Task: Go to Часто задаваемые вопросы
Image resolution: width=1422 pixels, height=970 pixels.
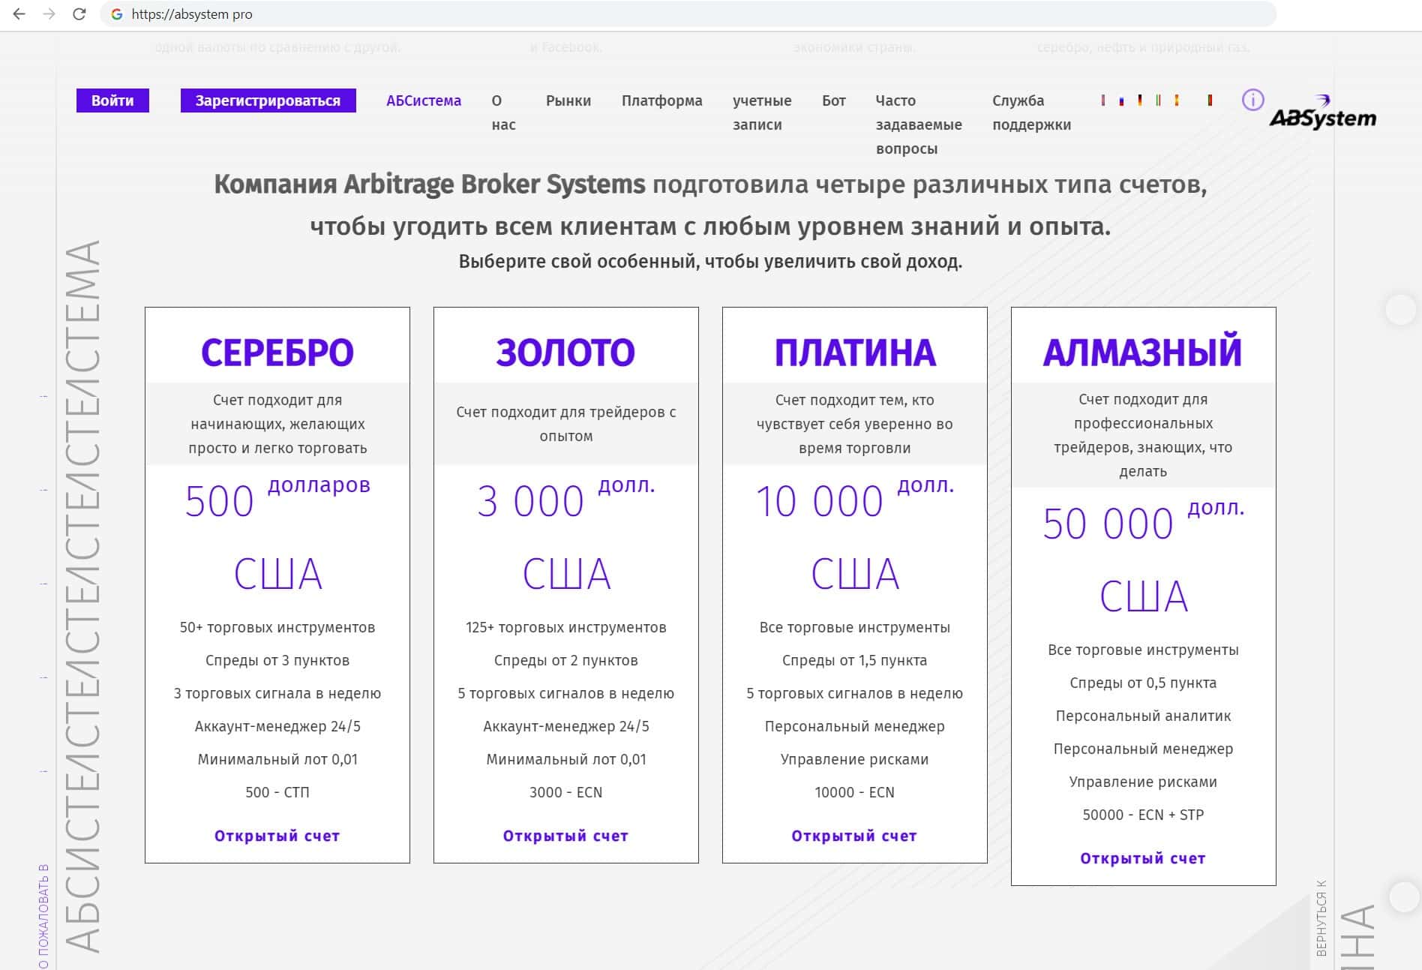Action: pos(918,125)
